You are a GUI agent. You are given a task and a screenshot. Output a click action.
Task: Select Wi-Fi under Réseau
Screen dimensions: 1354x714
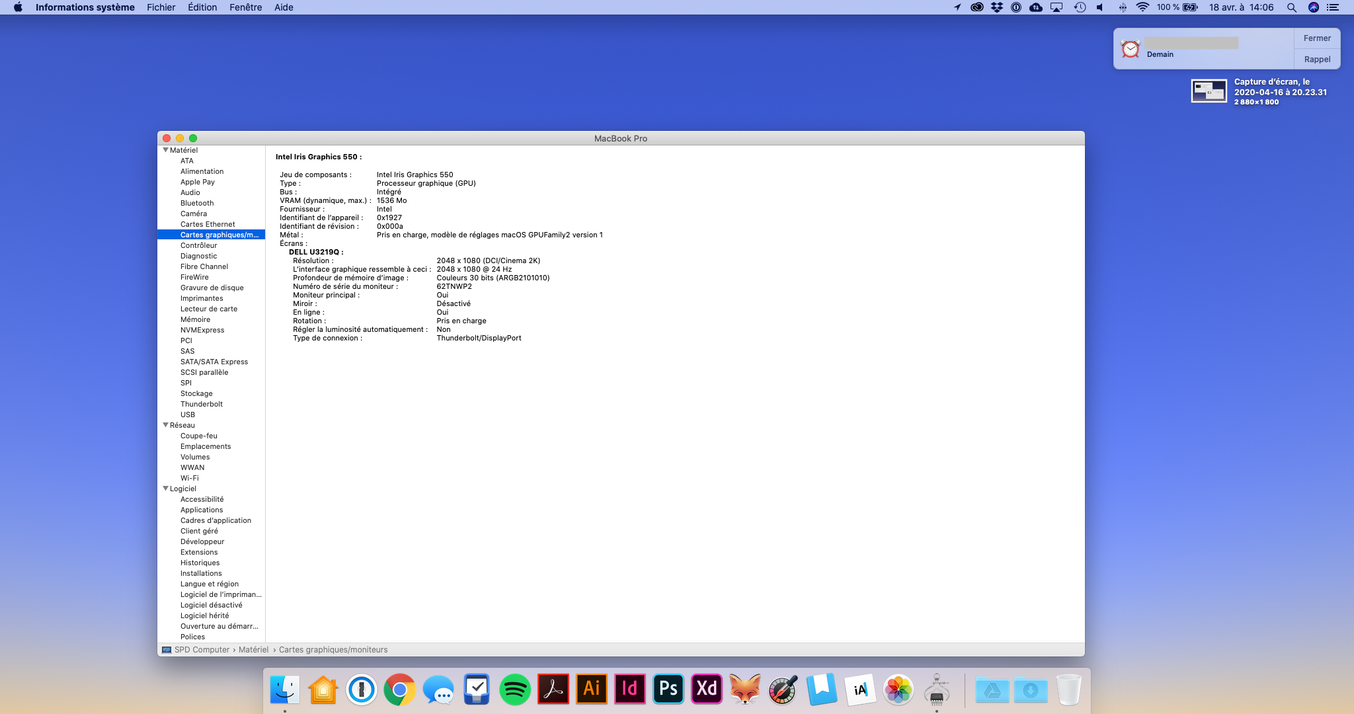[189, 478]
